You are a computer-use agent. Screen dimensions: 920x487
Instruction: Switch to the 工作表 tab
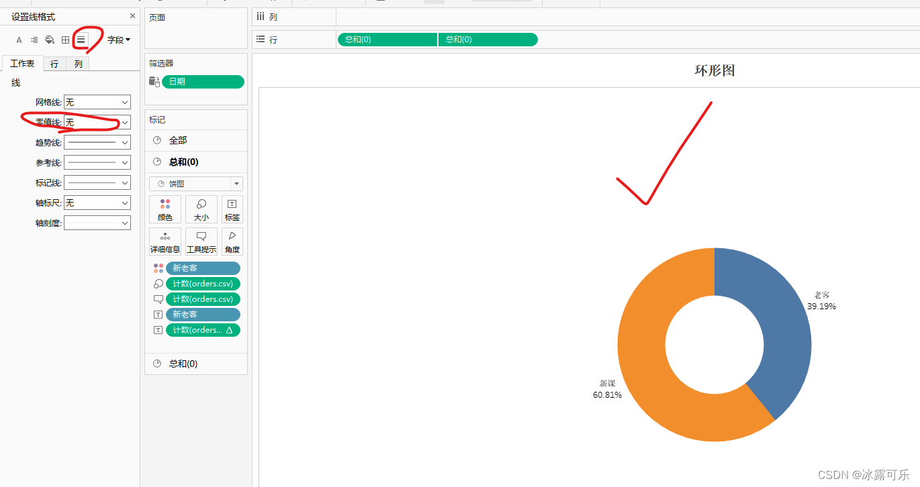click(22, 64)
